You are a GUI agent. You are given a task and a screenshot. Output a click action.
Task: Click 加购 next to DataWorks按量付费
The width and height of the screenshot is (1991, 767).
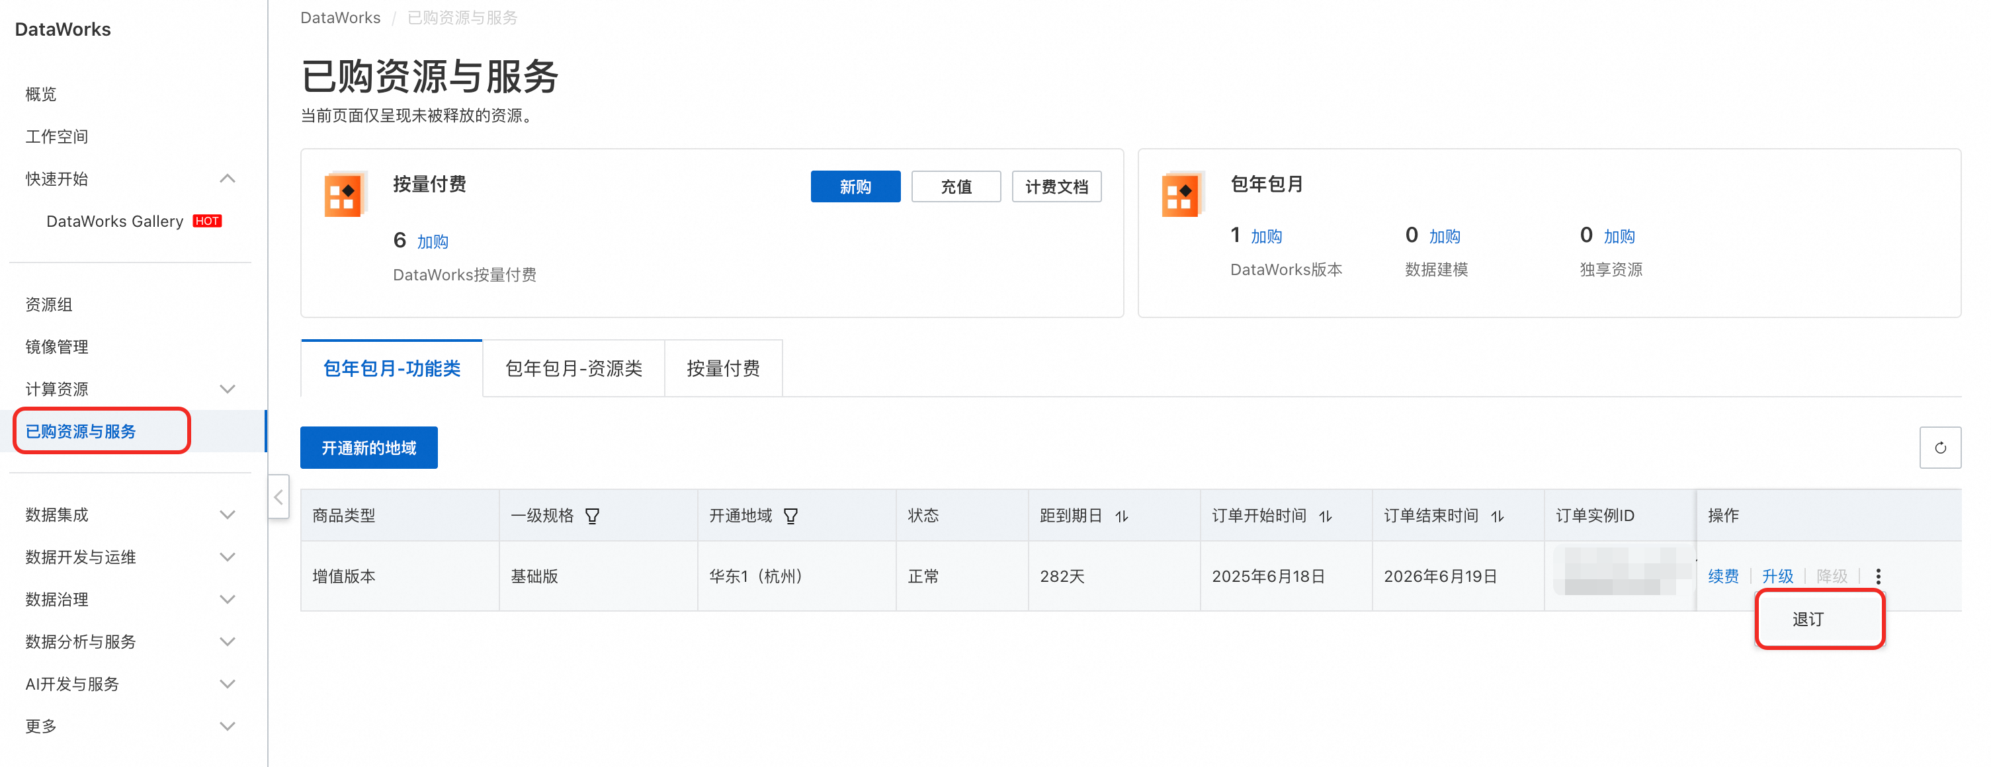tap(433, 242)
